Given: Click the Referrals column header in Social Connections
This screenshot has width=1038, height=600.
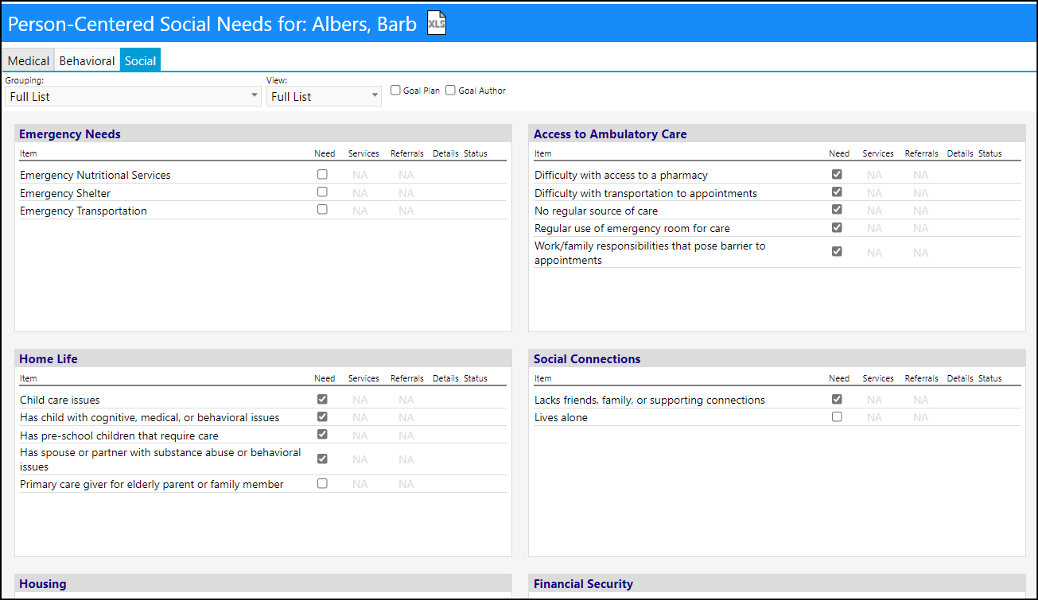Looking at the screenshot, I should click(x=921, y=378).
